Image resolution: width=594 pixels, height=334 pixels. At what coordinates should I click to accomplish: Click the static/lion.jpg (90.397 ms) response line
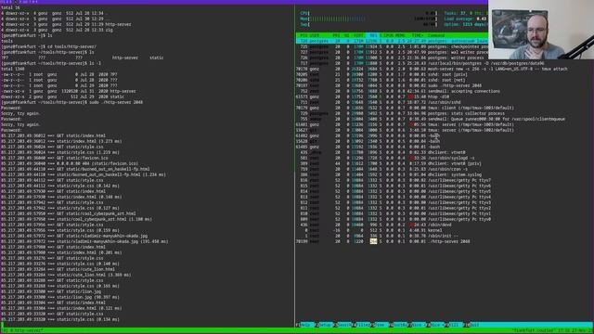click(59, 297)
